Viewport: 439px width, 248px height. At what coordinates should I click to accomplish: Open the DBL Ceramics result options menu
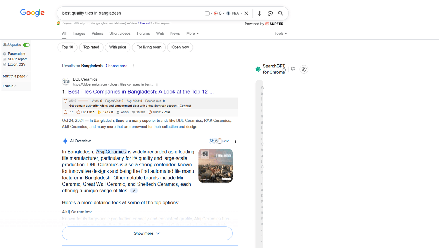click(157, 85)
